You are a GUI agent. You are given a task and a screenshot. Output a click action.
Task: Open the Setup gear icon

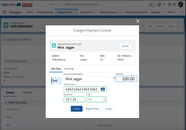(169, 4)
